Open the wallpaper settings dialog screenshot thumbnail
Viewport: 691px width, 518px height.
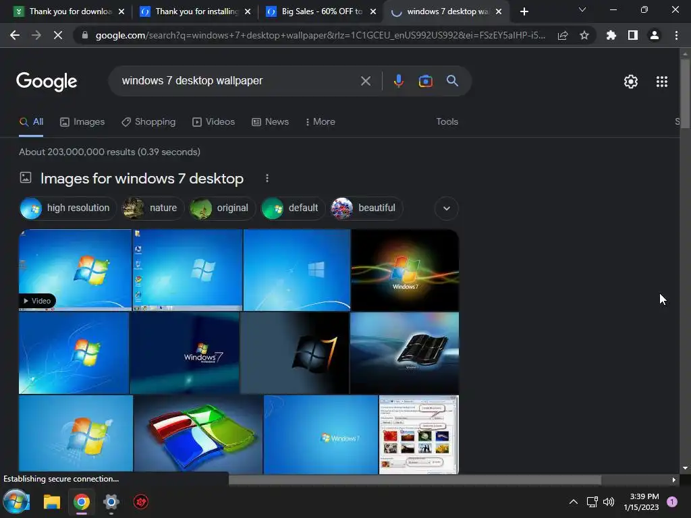(x=418, y=435)
